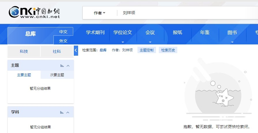Open the 作者 search field dropdown

99,13
